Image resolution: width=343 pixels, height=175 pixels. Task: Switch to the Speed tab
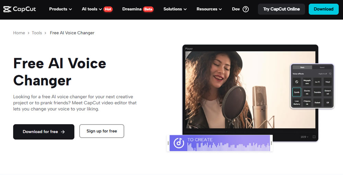(x=322, y=67)
